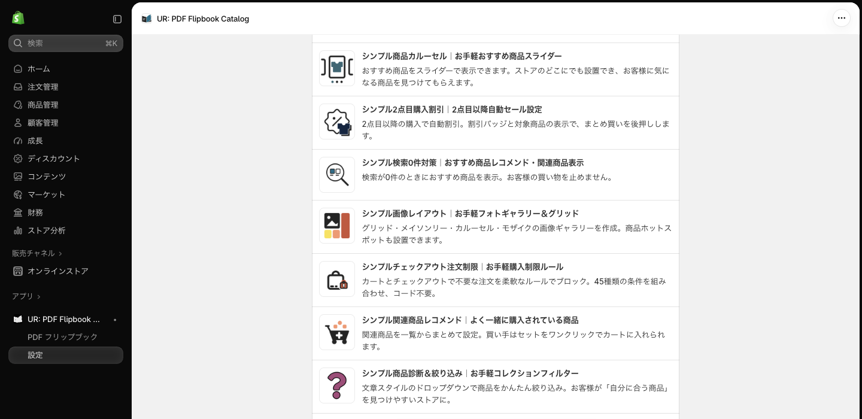Click the Shopify logo icon
The width and height of the screenshot is (862, 419).
coord(18,18)
